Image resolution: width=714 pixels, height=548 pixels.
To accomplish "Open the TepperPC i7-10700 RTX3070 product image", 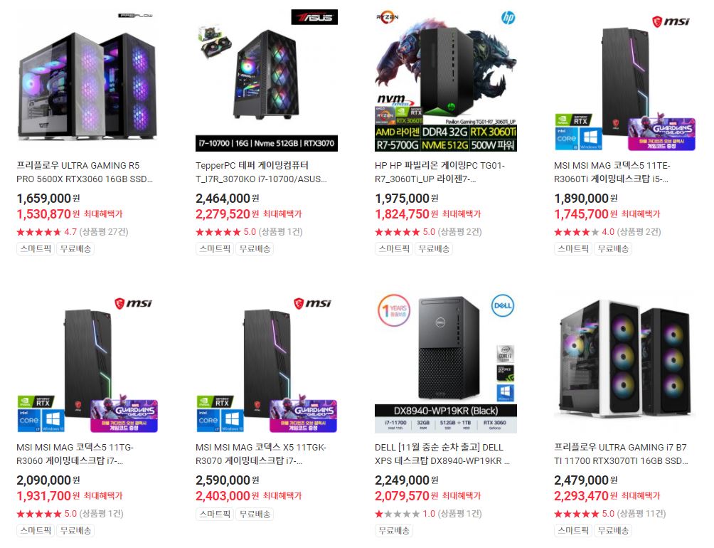I will (x=267, y=80).
